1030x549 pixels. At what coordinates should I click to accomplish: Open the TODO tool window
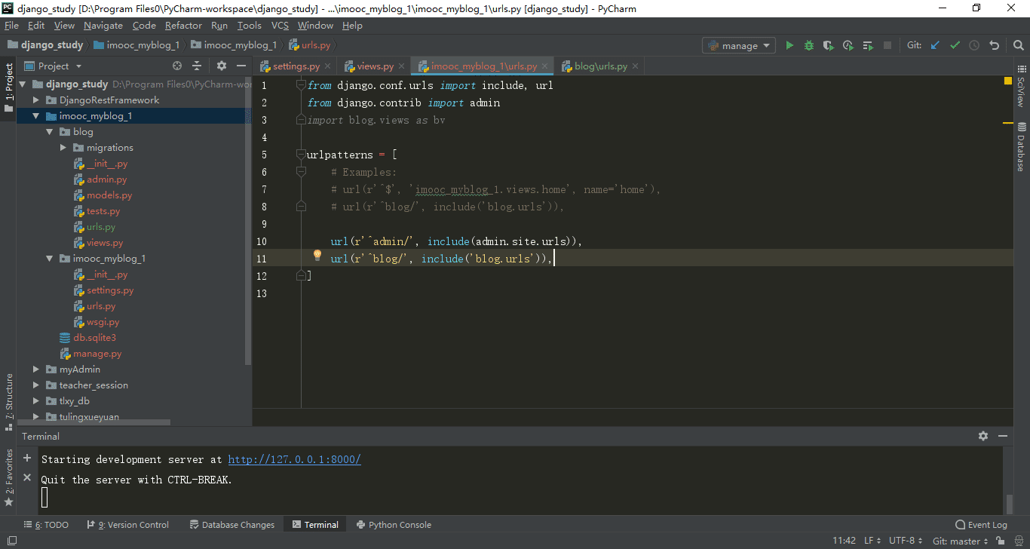pyautogui.click(x=46, y=525)
